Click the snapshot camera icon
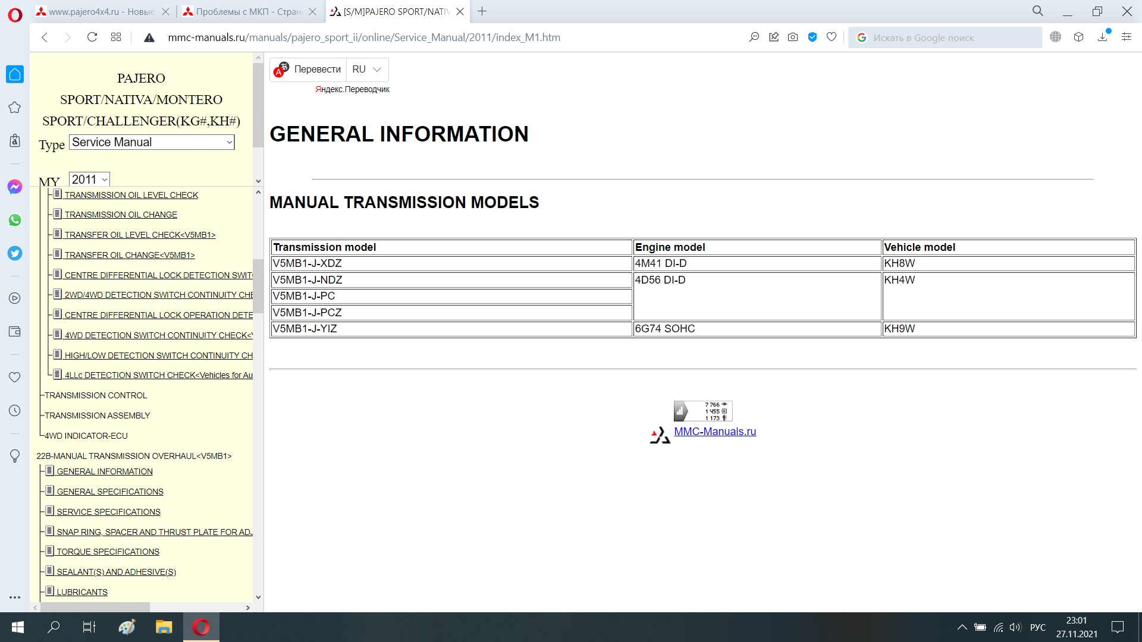Screen dimensions: 1142x642 pyautogui.click(x=793, y=37)
